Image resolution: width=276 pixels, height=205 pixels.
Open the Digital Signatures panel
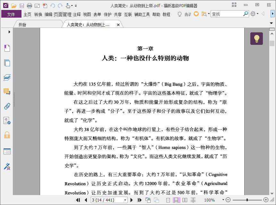[x=7, y=121]
